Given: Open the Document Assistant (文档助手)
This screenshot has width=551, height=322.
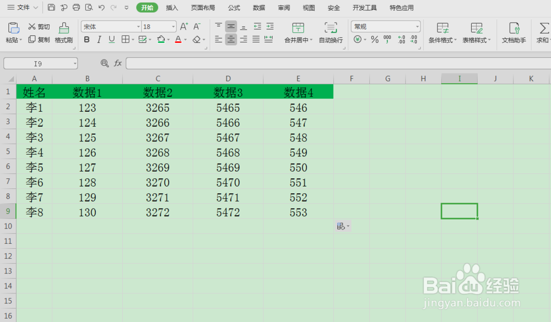Looking at the screenshot, I should 514,32.
